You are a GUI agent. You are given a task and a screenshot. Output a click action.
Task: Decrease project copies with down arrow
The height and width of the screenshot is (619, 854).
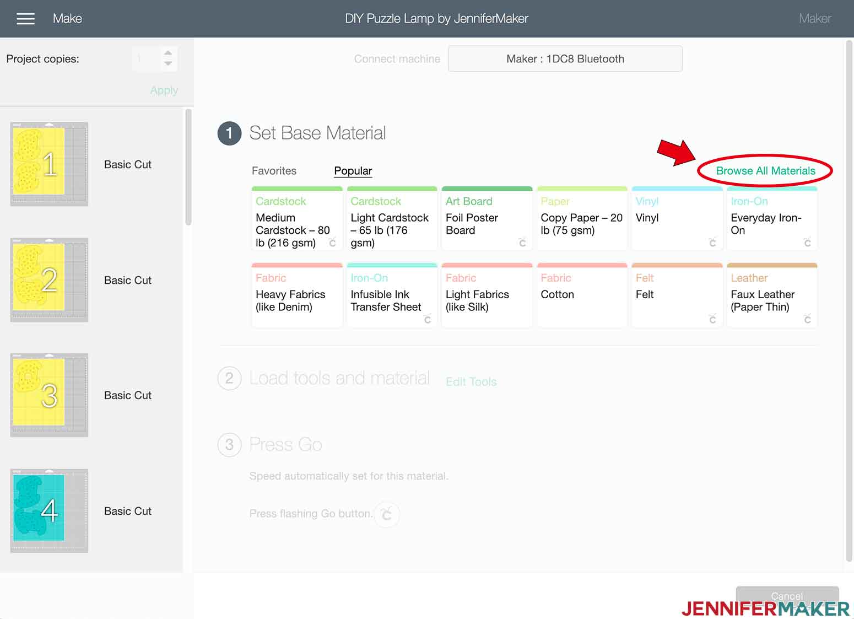pos(168,63)
